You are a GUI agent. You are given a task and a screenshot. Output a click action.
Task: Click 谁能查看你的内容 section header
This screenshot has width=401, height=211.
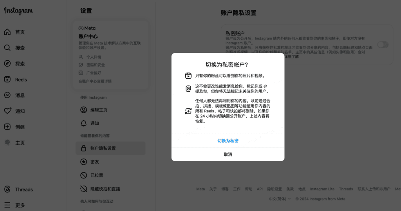coord(95,136)
